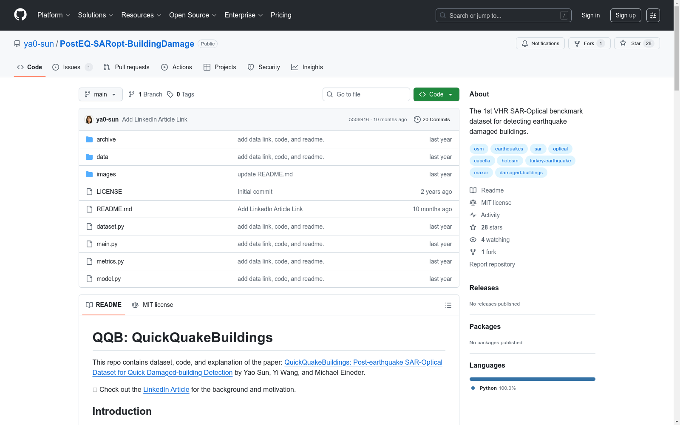Select the README tab
Viewport: 680px width, 425px height.
104,305
